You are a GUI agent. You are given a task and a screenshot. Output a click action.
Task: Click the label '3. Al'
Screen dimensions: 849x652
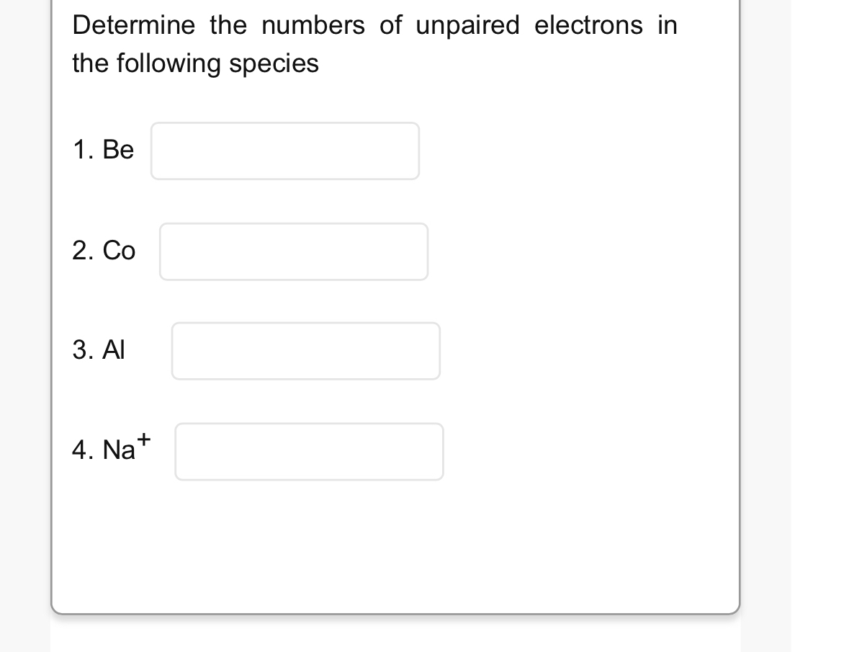(x=99, y=351)
